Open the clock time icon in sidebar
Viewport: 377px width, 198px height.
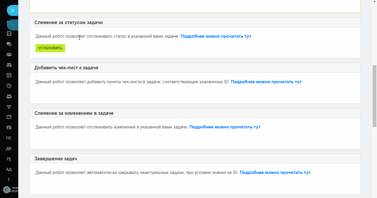9,86
